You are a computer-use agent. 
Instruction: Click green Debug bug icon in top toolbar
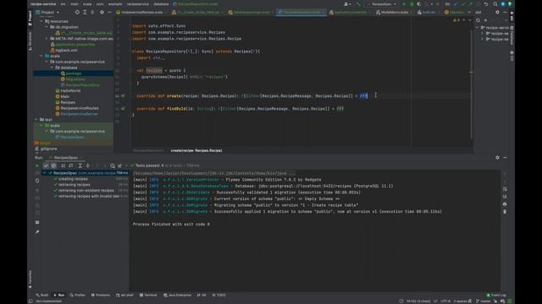[412, 4]
